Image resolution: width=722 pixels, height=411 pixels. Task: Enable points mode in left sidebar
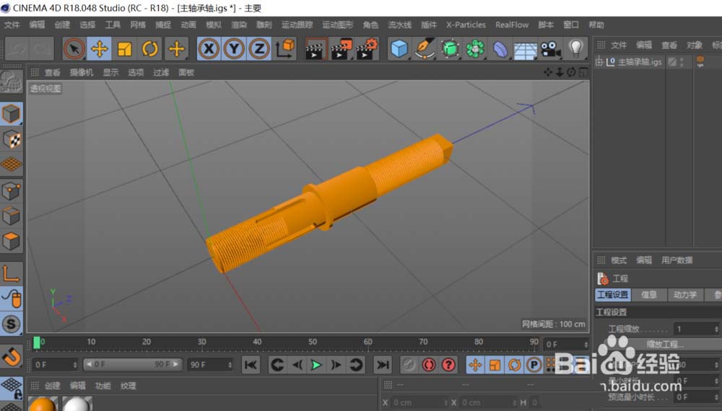(x=12, y=191)
